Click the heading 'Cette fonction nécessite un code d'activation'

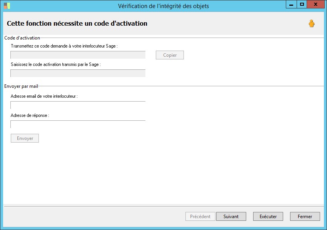[x=77, y=23]
